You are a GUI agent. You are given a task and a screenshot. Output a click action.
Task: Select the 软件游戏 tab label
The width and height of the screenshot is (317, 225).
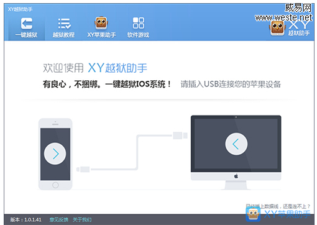pos(138,35)
